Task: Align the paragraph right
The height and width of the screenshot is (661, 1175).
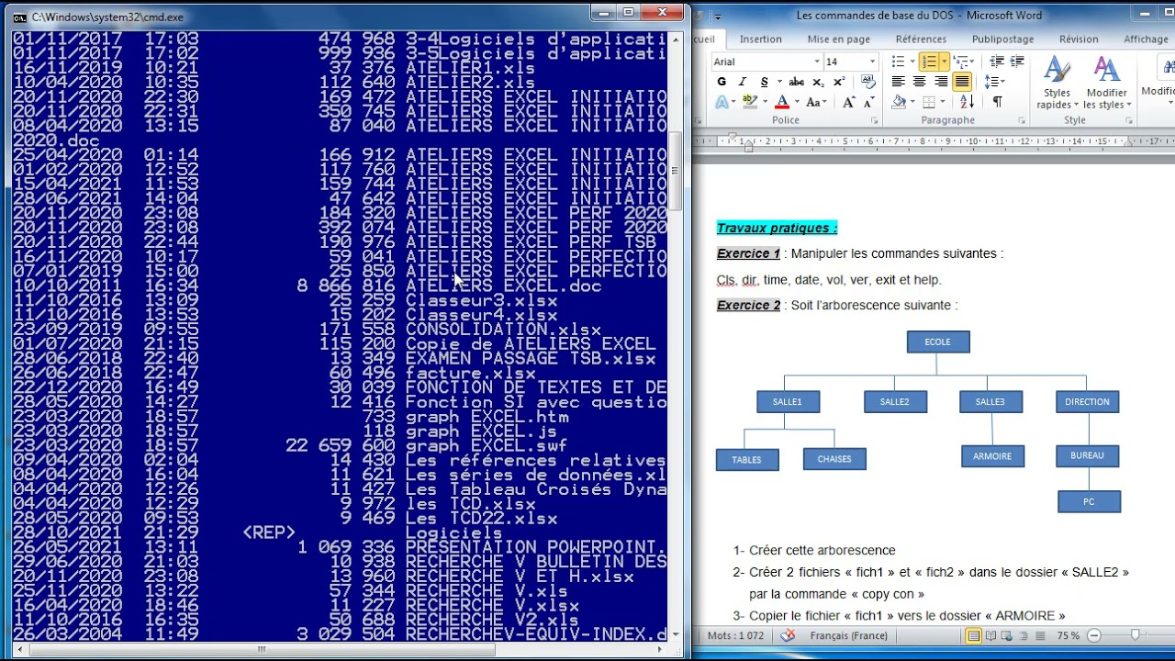Action: [x=941, y=82]
